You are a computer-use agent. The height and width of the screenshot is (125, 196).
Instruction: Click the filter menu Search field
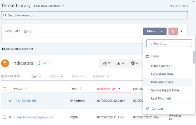(169, 43)
